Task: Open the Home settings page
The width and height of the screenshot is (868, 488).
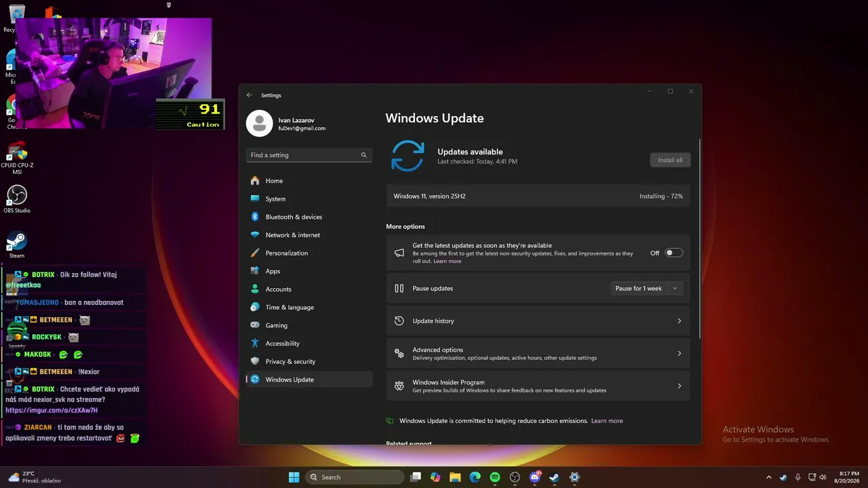Action: [x=309, y=181]
